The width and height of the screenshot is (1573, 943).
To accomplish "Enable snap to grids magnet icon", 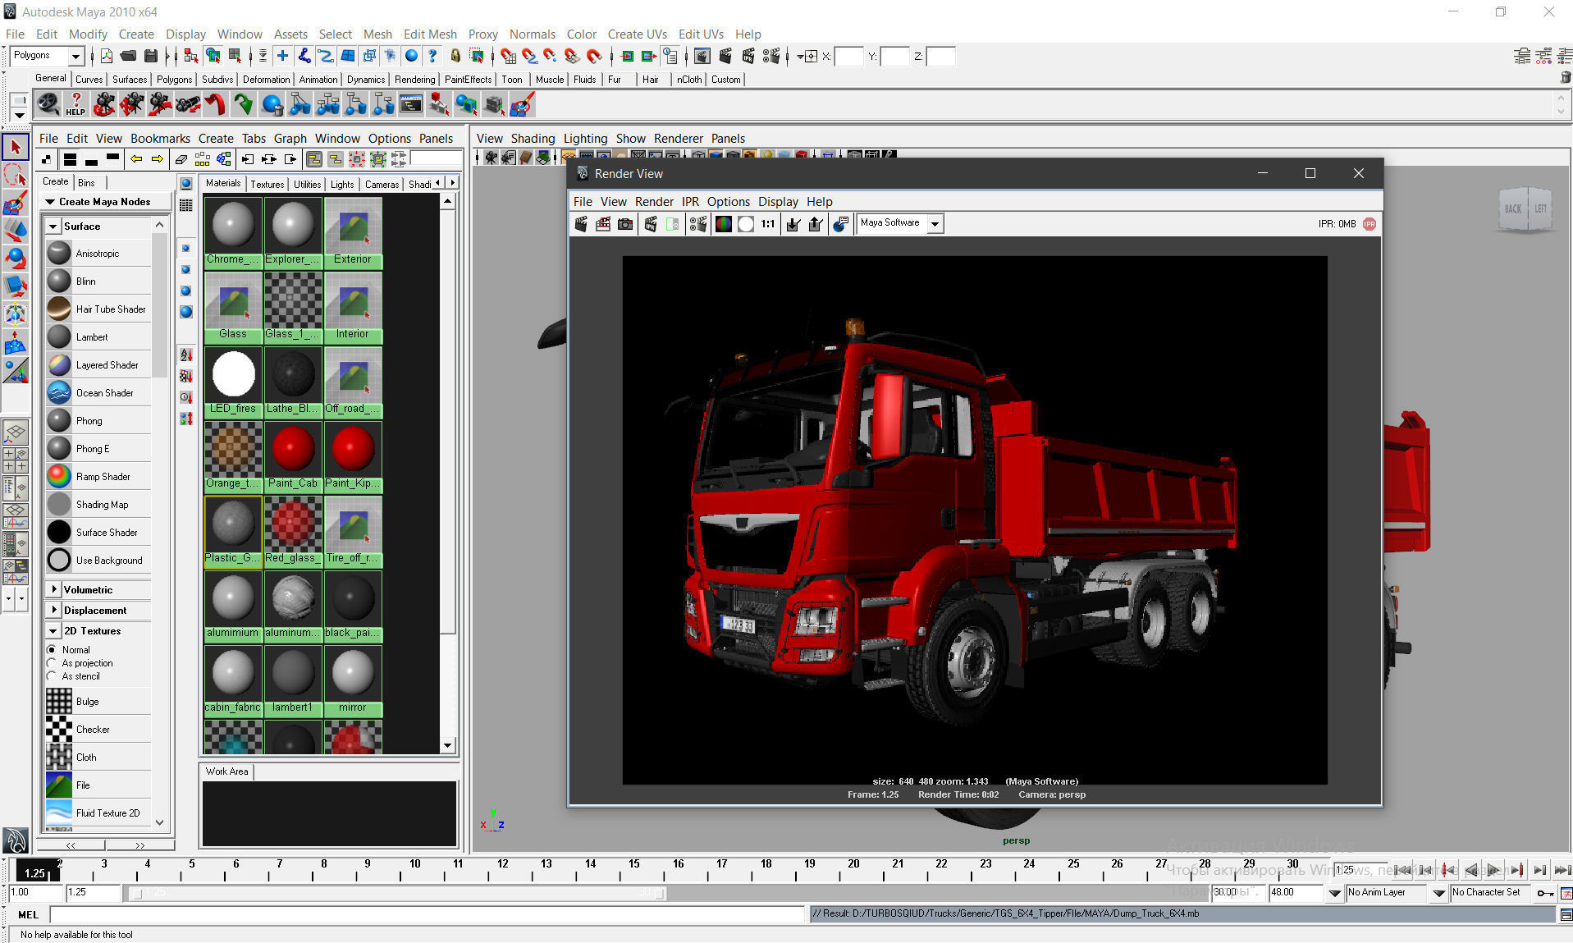I will point(509,56).
